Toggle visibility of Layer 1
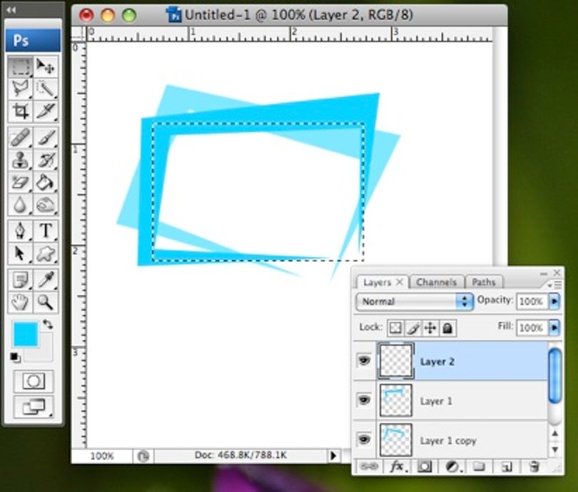The width and height of the screenshot is (578, 492). coord(364,400)
